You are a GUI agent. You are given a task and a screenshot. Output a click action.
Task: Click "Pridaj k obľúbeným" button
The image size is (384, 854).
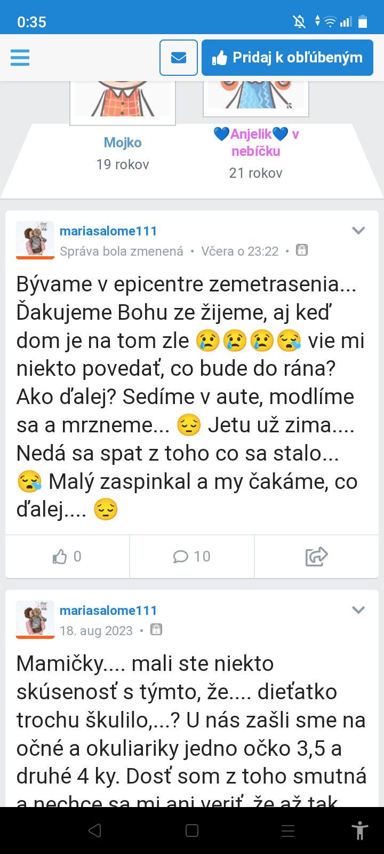287,58
